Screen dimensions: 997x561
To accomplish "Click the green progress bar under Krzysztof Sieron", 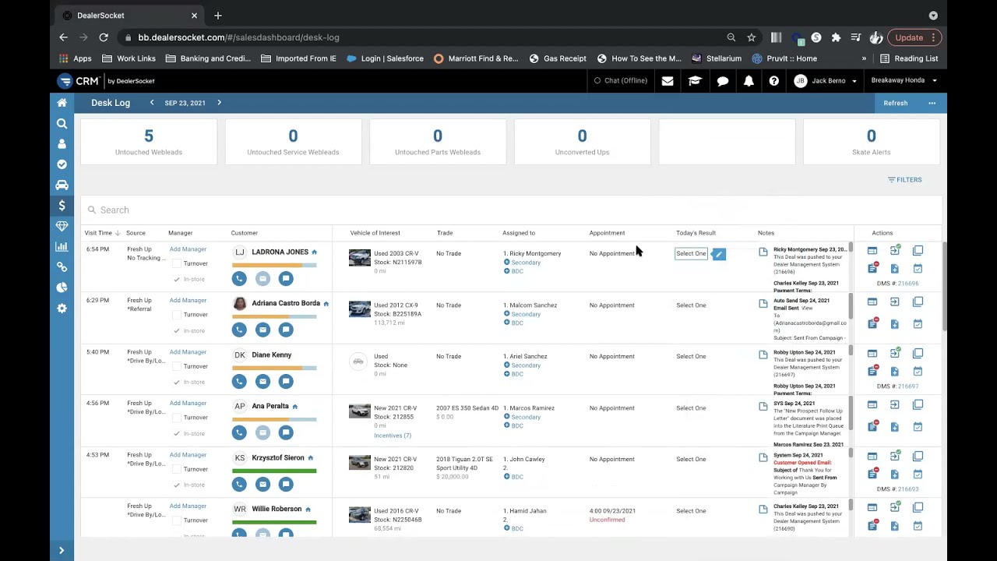I will coord(274,471).
